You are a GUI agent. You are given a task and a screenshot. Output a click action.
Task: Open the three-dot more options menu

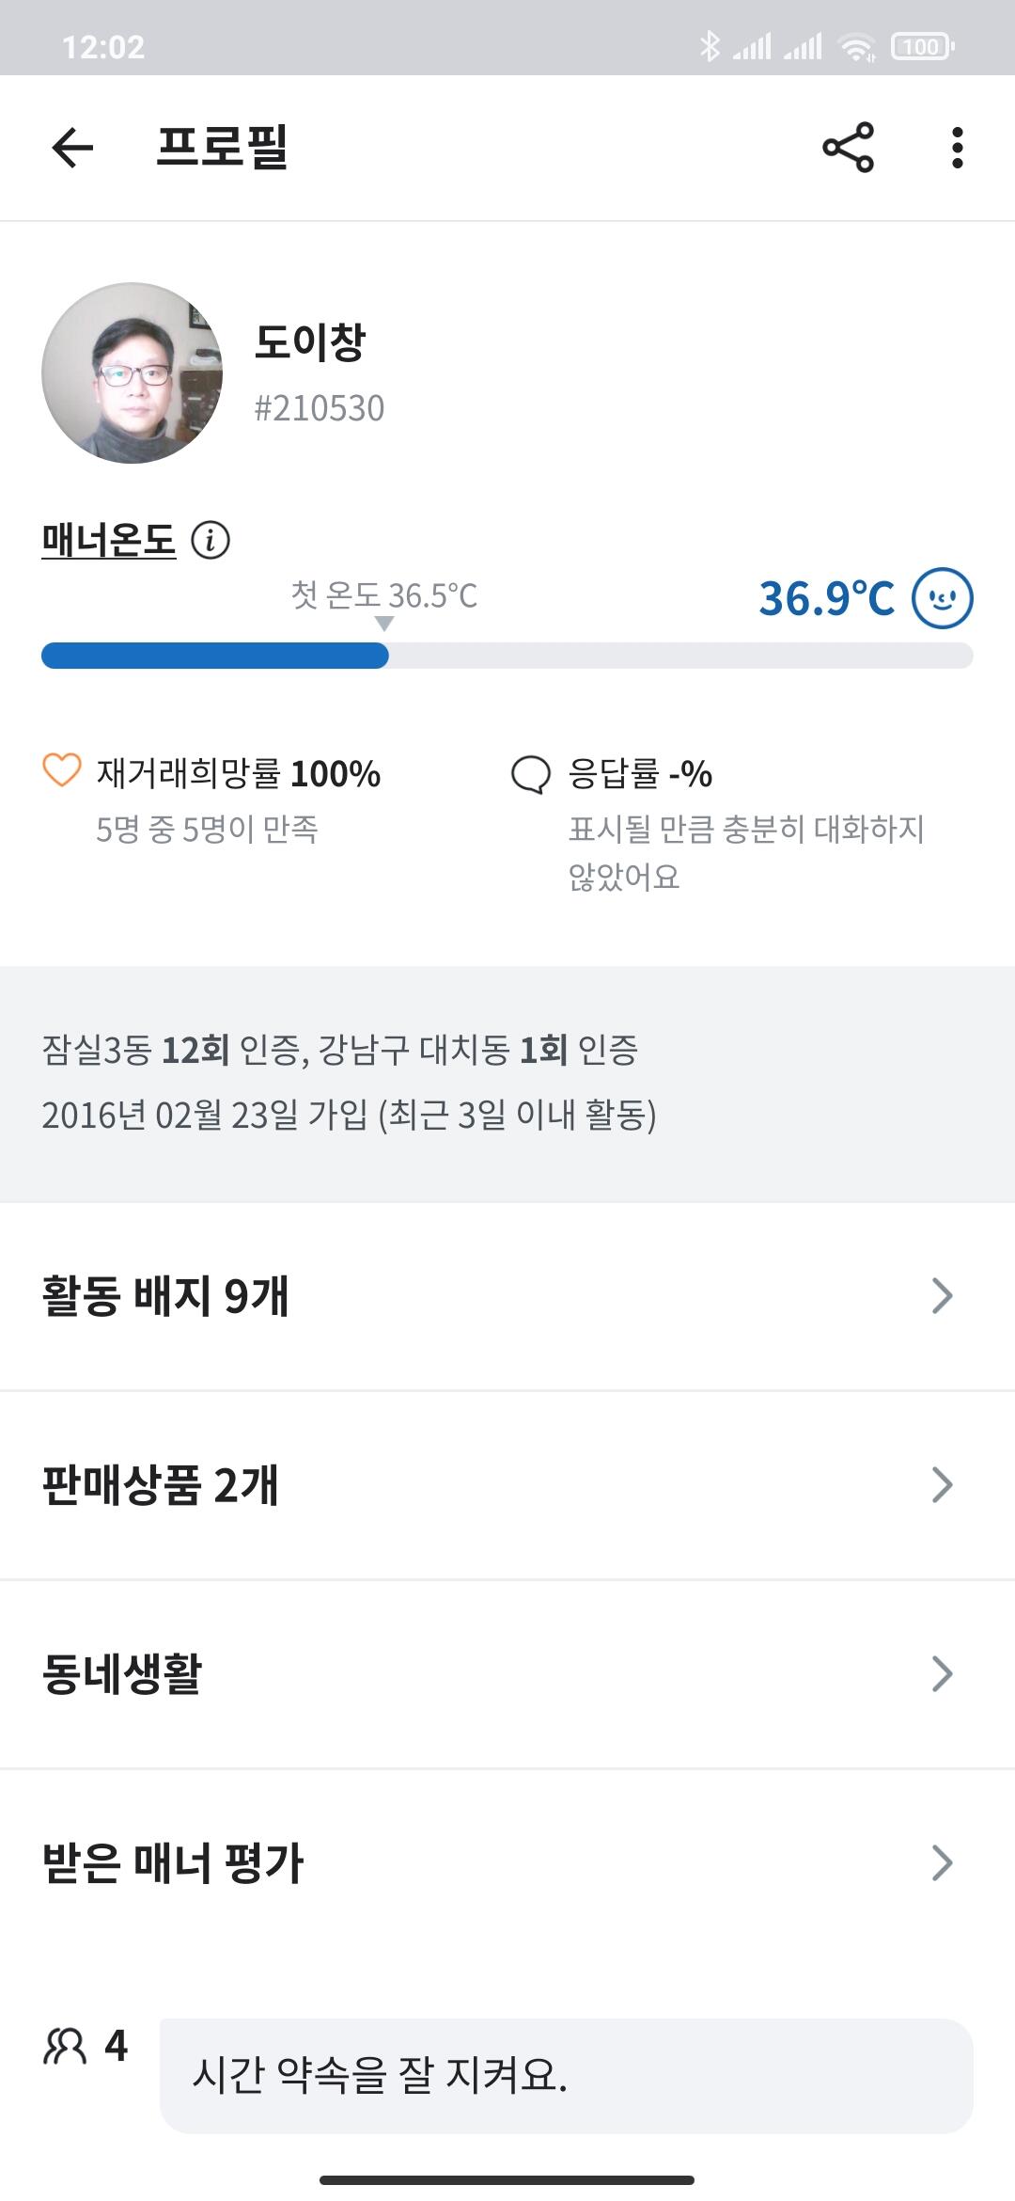[x=957, y=148]
